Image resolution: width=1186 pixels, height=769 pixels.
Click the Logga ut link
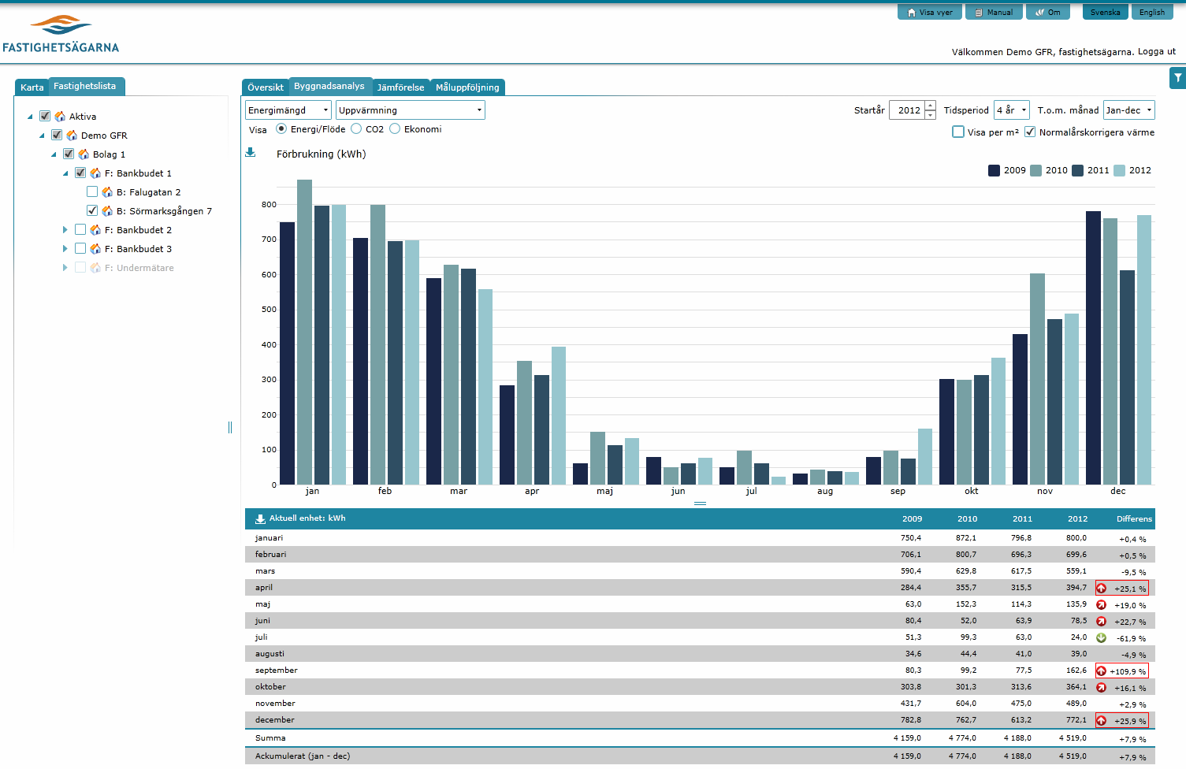tap(1157, 51)
